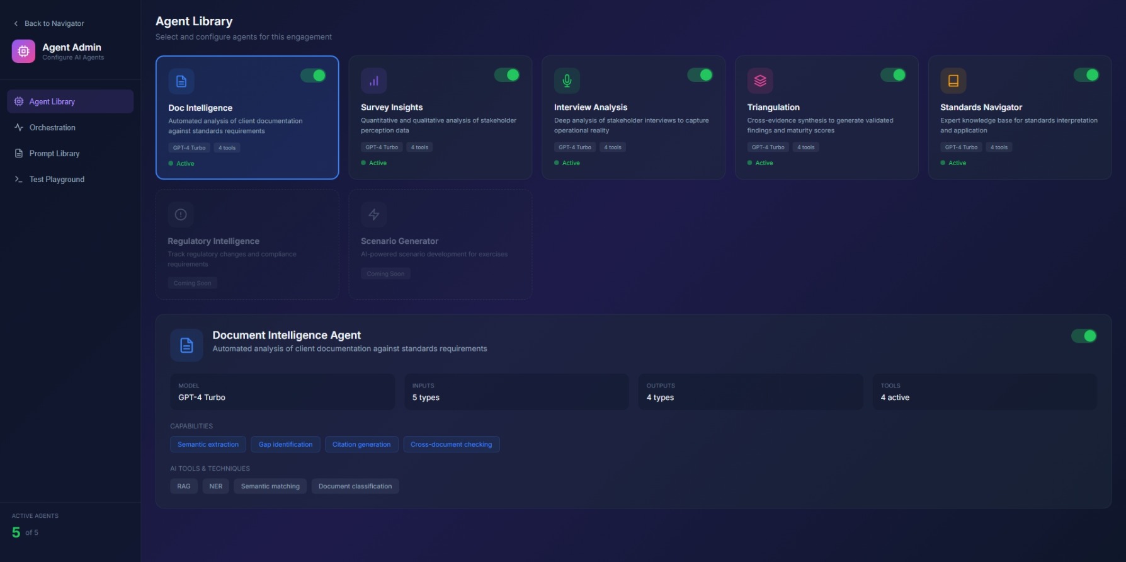Viewport: 1126px width, 562px height.
Task: Click the Doc Intelligence document icon
Action: 181,81
